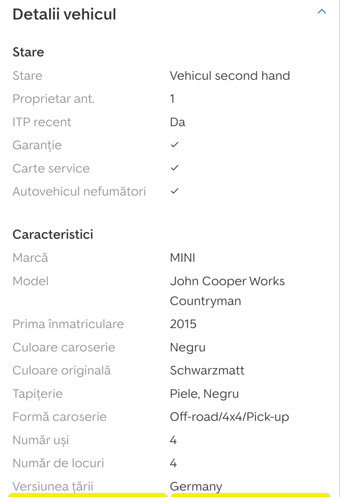This screenshot has width=340, height=497.
Task: Tap the Piele, Negru upholstery value
Action: click(x=204, y=394)
